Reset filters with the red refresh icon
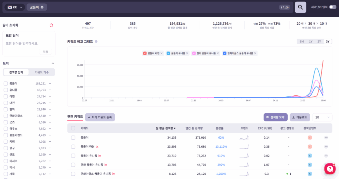 (x=51, y=25)
